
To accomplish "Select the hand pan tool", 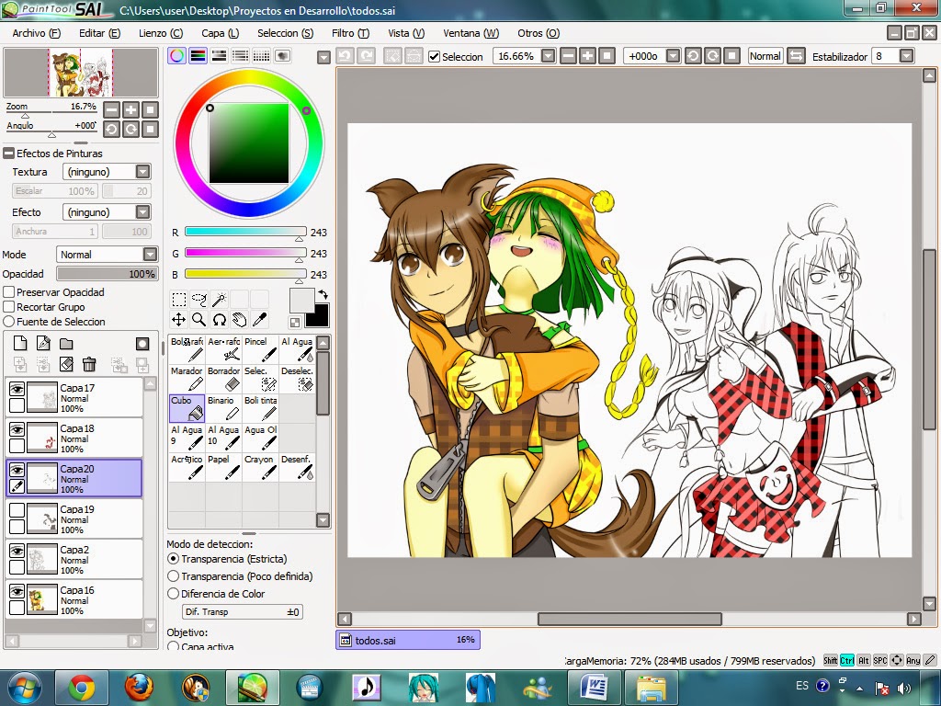I will pyautogui.click(x=240, y=319).
